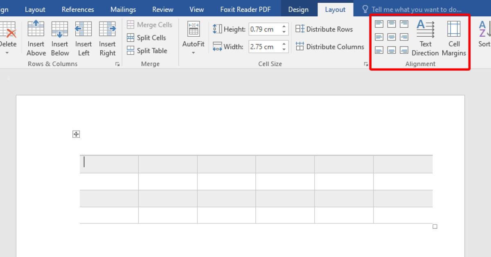Decrease row Height with down arrow
Viewport: 491px width, 257px height.
[x=284, y=32]
